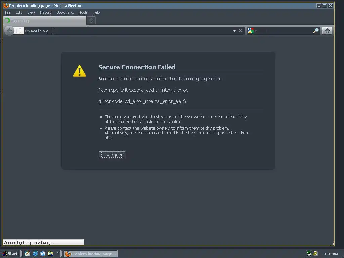Click the window resize grip at bottom right
Image resolution: width=344 pixels, height=258 pixels.
[x=332, y=243]
